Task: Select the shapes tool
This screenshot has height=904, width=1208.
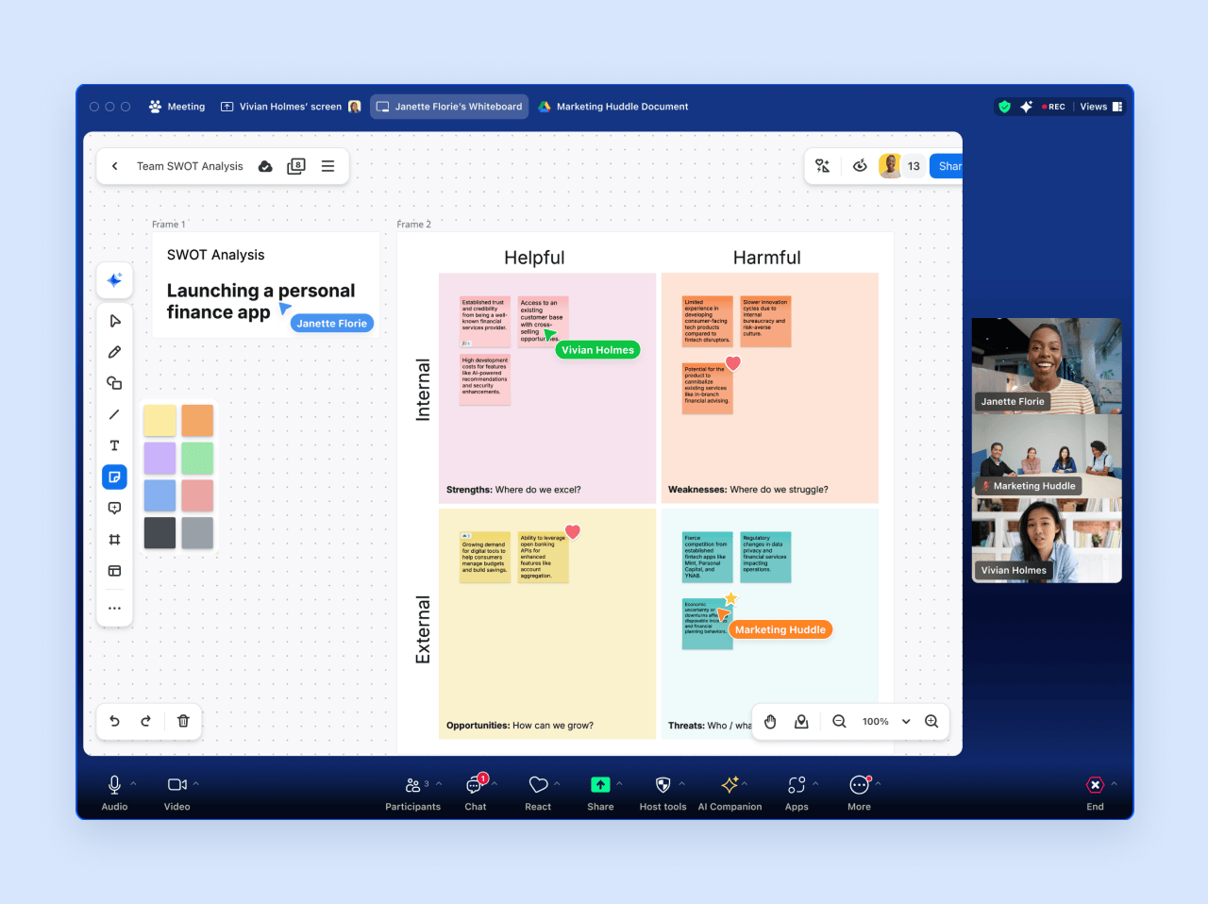Action: tap(114, 383)
